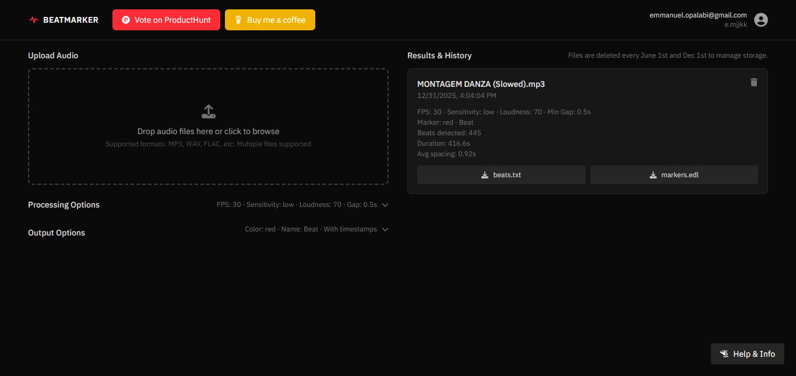Expand the Output Options section
The height and width of the screenshot is (376, 796).
click(385, 229)
